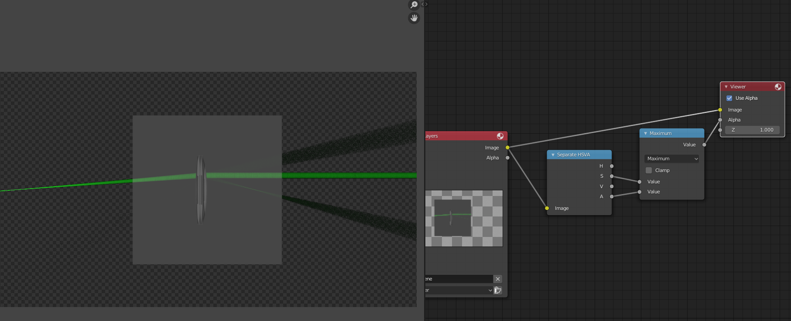Disable the Use Alpha checkbox
Screen dimensions: 791x321
[729, 98]
